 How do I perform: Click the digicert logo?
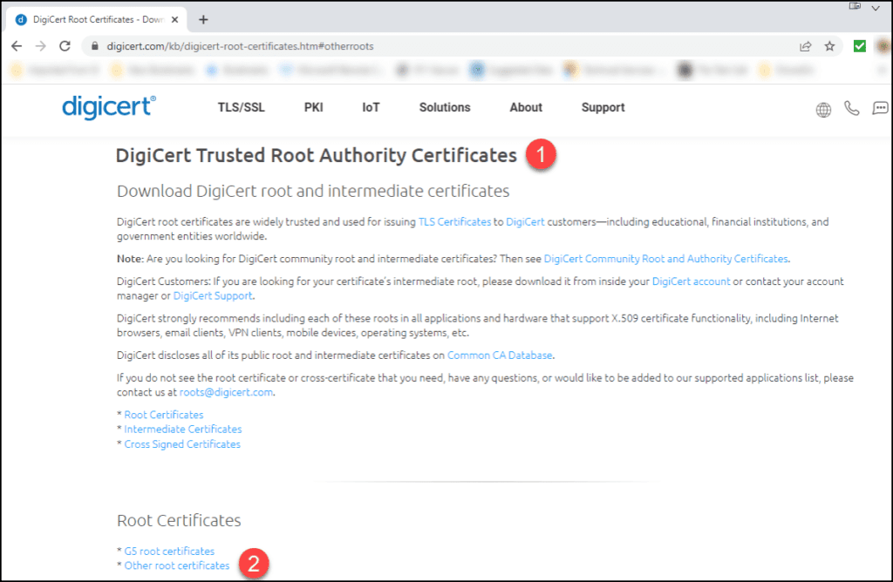coord(109,107)
